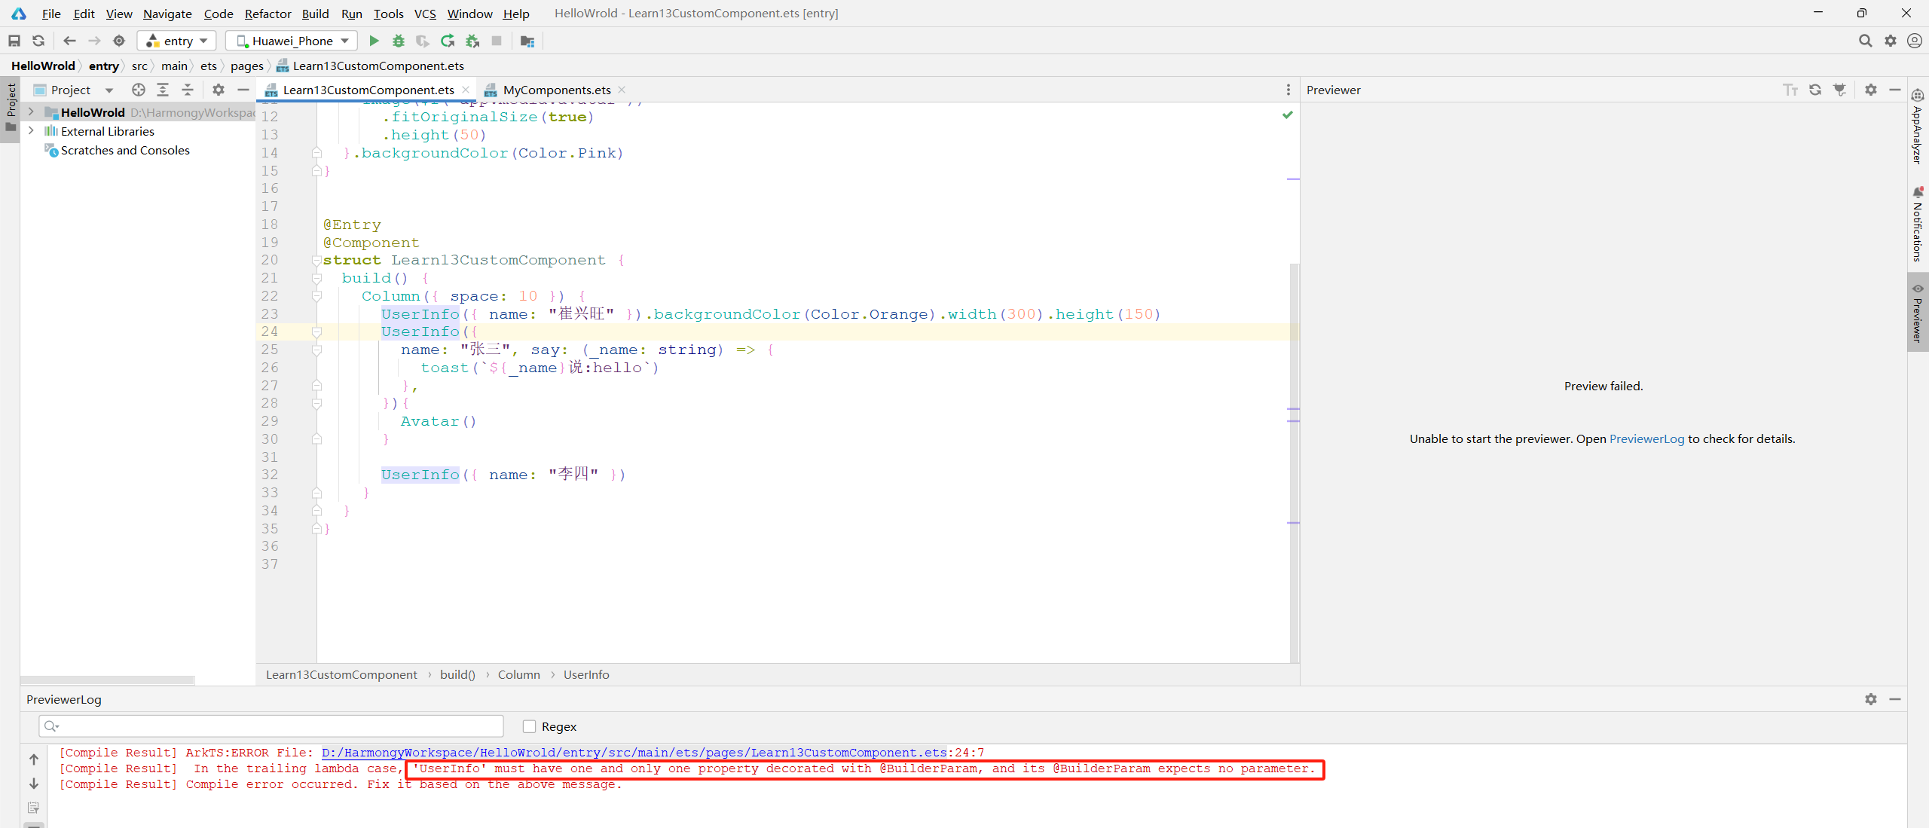Image resolution: width=1929 pixels, height=828 pixels.
Task: Open the VCS menu
Action: [x=425, y=14]
